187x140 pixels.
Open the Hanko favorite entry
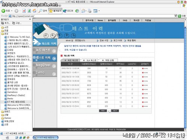(x=9, y=99)
